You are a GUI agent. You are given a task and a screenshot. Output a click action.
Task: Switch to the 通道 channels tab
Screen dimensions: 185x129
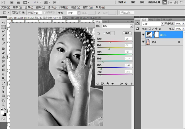click(158, 20)
